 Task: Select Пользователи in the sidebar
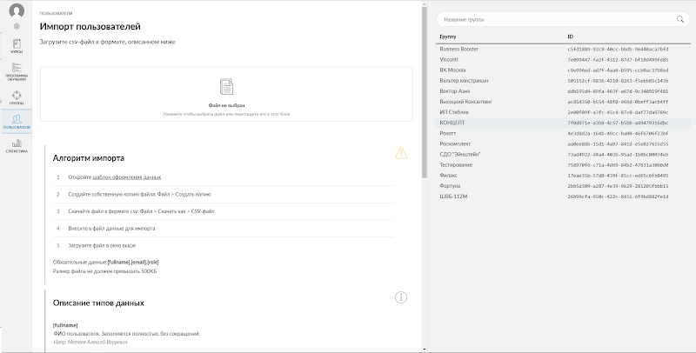pos(17,122)
